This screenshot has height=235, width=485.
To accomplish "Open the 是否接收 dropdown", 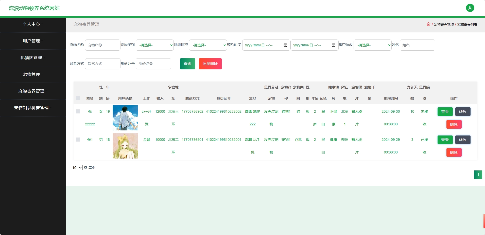I will click(x=372, y=45).
